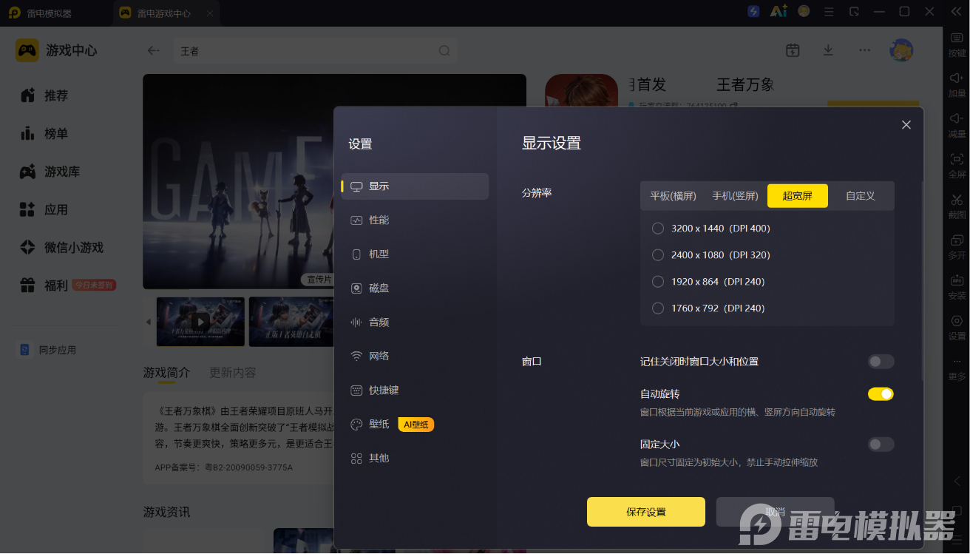Click the 安装 APK install icon
The image size is (970, 554).
[957, 288]
